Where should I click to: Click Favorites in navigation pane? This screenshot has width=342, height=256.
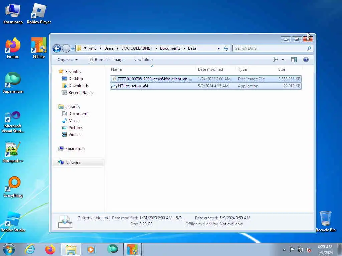coord(73,72)
